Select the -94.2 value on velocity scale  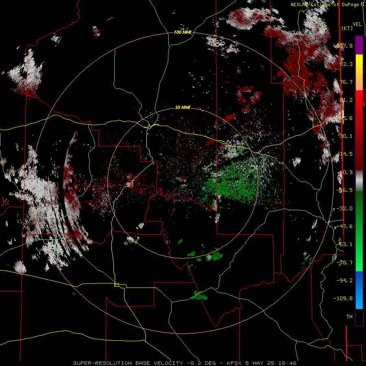pyautogui.click(x=345, y=281)
